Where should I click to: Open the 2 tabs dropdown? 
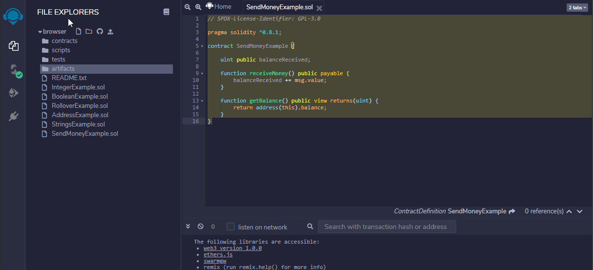tap(577, 7)
